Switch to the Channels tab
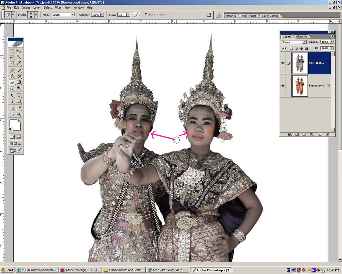The height and width of the screenshot is (274, 342). [x=302, y=36]
